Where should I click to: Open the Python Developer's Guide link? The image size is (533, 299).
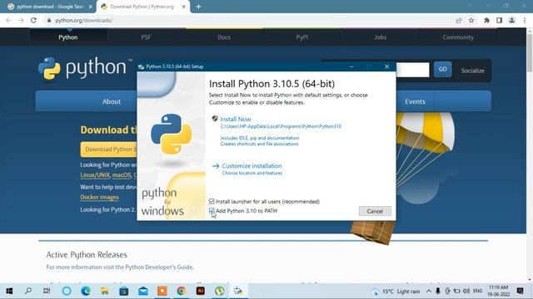click(159, 267)
